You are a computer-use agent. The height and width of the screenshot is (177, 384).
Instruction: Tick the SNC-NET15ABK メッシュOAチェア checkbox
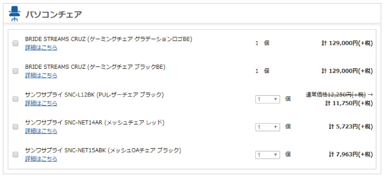click(15, 154)
